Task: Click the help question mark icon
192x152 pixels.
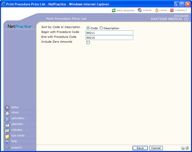Action: click(x=7, y=142)
